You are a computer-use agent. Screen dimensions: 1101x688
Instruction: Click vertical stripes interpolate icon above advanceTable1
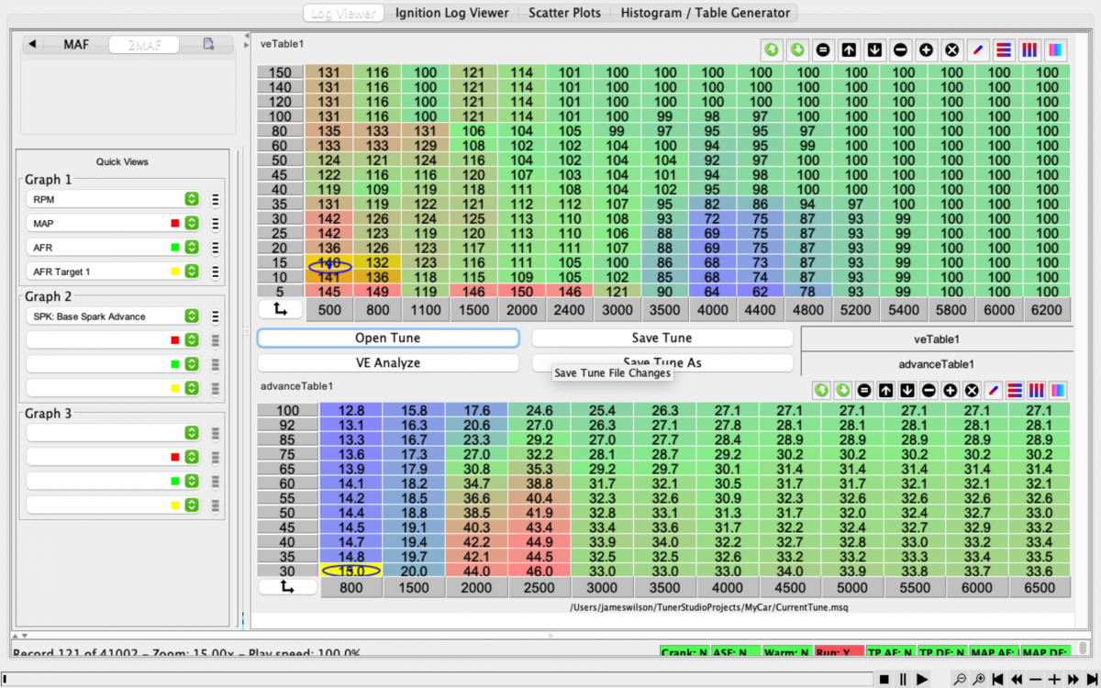click(1037, 391)
